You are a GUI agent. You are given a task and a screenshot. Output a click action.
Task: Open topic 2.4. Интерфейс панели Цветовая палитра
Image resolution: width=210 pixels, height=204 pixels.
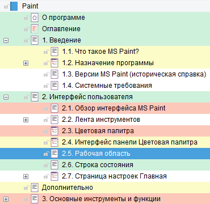(129, 142)
